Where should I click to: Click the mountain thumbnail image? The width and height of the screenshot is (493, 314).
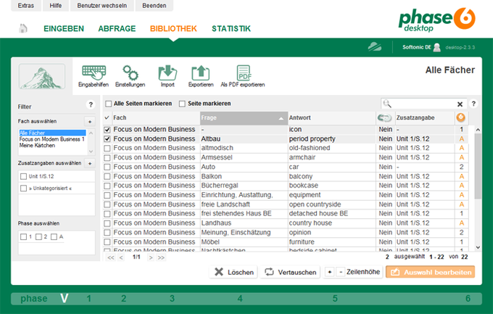[x=42, y=76]
